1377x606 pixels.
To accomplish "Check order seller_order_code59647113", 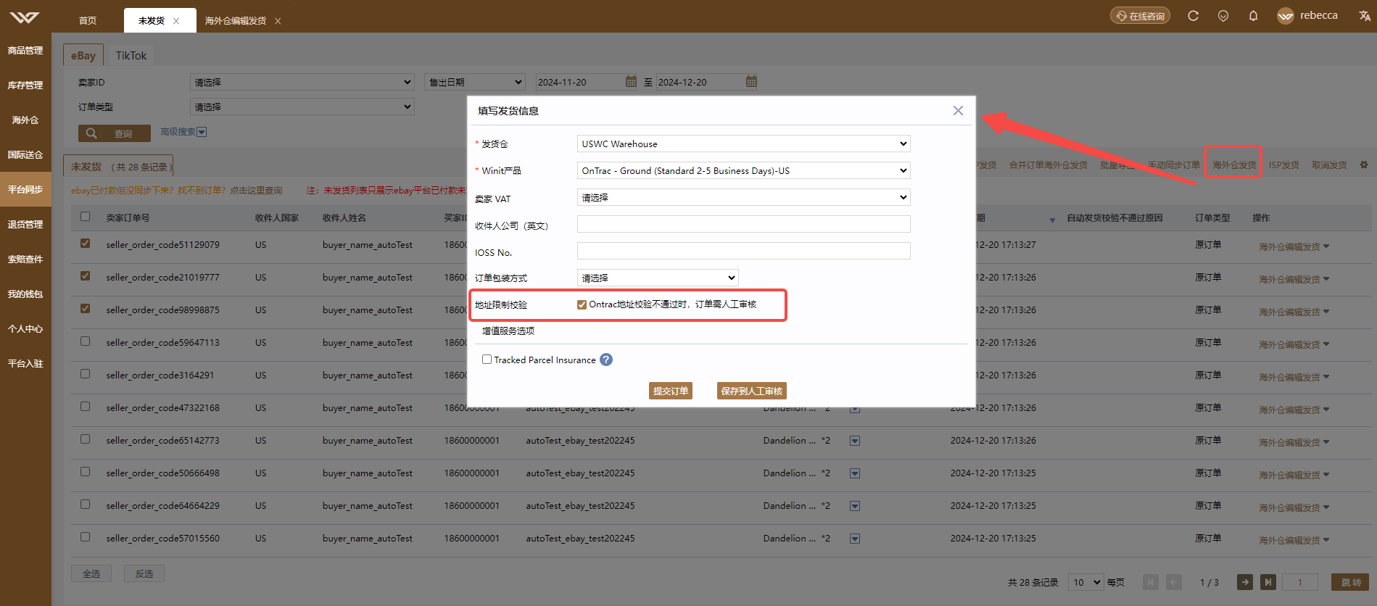I will point(86,341).
